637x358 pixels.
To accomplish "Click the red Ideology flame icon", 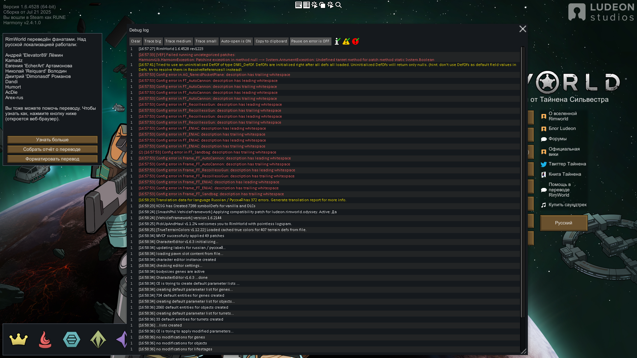I will [x=45, y=339].
